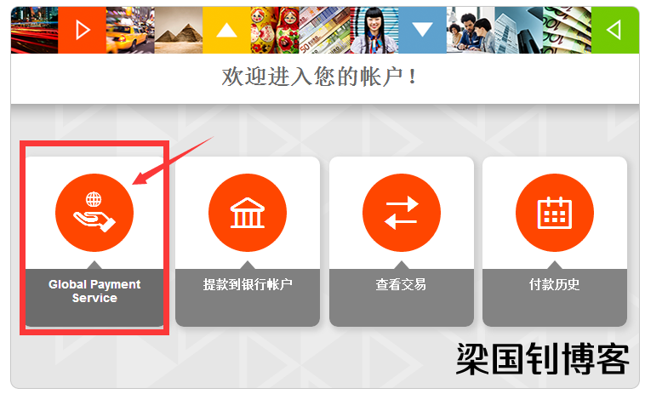
Task: Click the pyramids banner photo
Action: click(179, 30)
